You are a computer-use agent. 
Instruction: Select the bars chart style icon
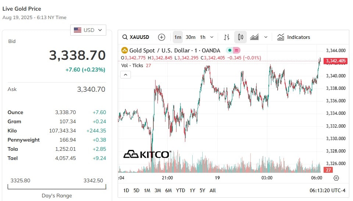[x=227, y=37]
